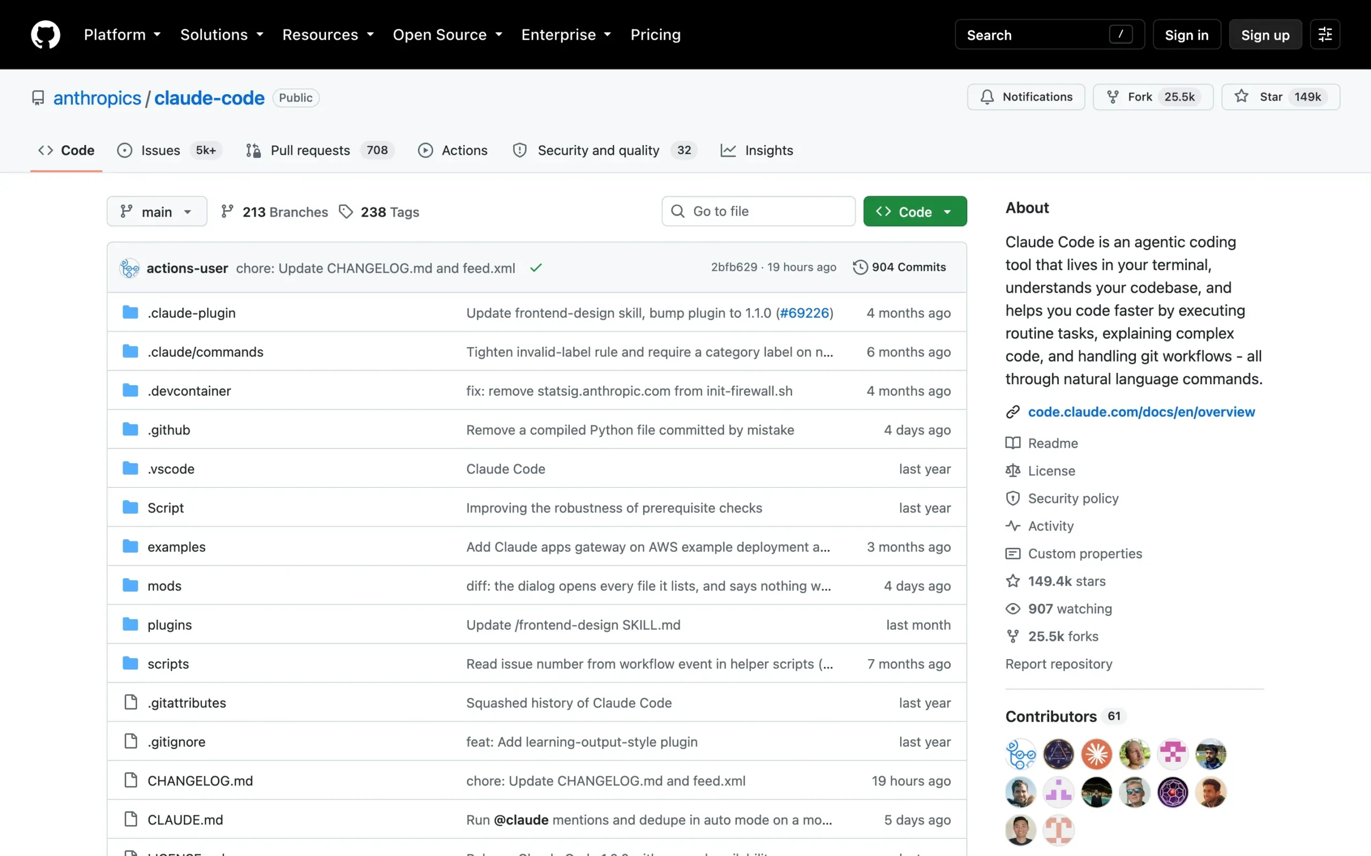Image resolution: width=1371 pixels, height=856 pixels.
Task: Fork the repository
Action: [1153, 97]
